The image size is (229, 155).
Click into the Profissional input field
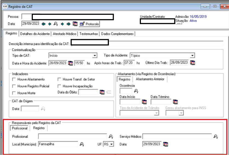[72, 136]
